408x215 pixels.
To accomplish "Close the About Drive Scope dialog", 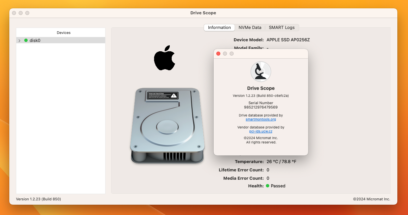I will coord(218,54).
